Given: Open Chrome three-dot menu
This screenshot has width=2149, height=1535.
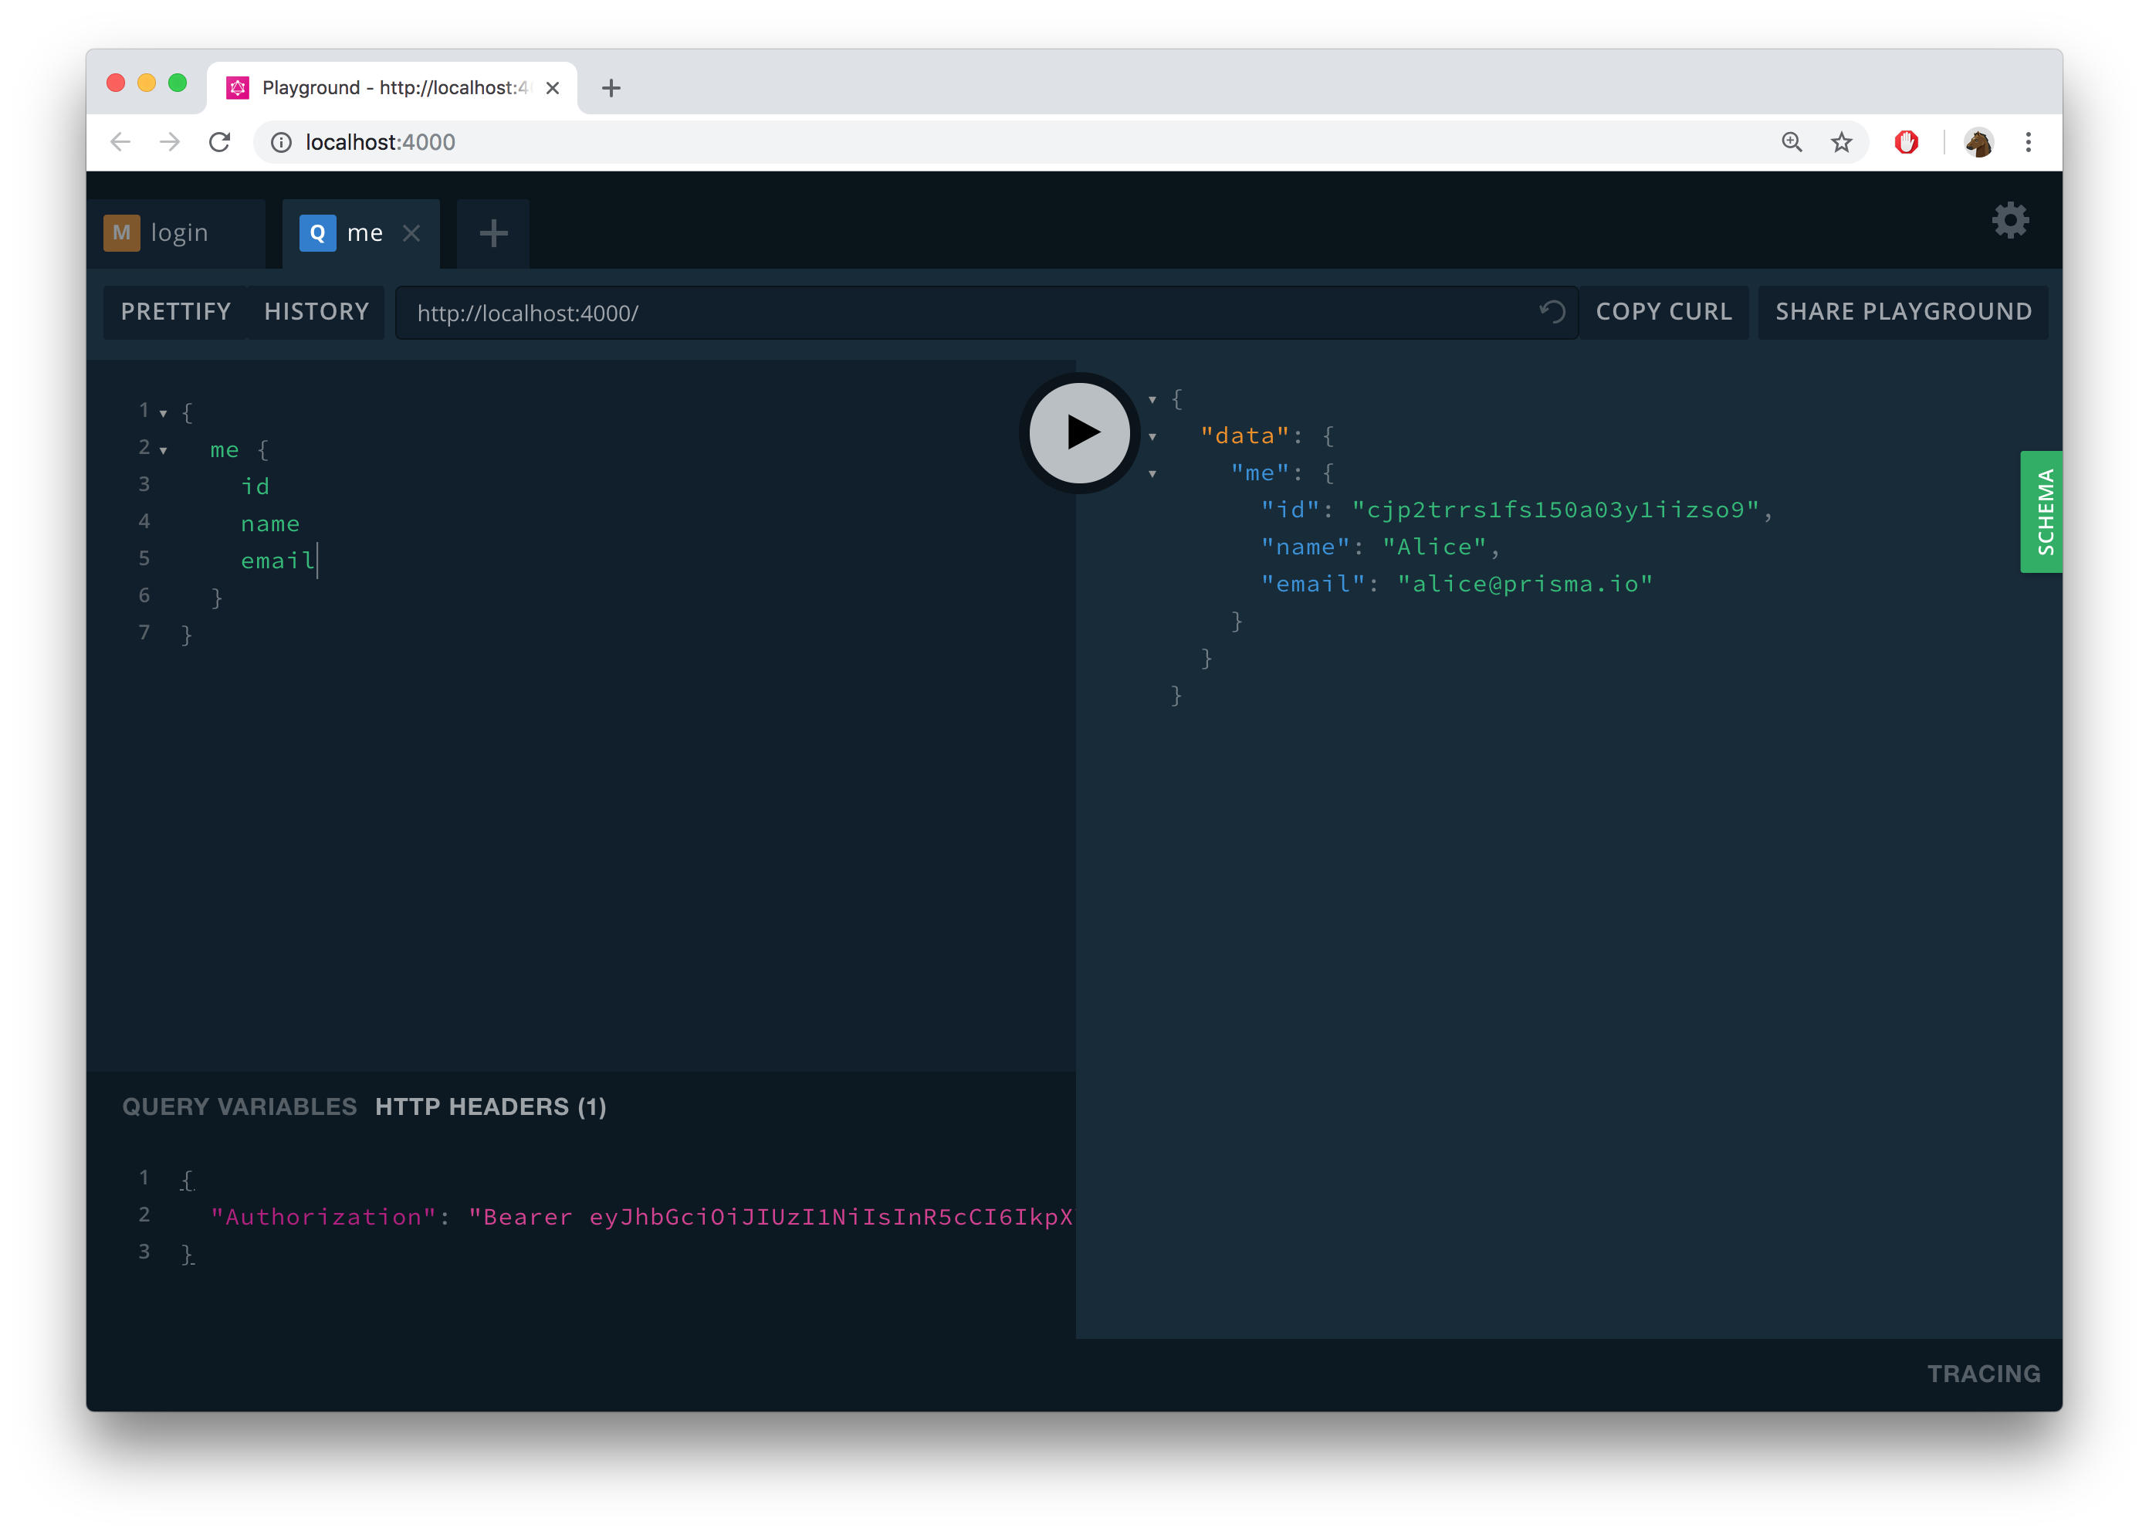Looking at the screenshot, I should (2028, 142).
